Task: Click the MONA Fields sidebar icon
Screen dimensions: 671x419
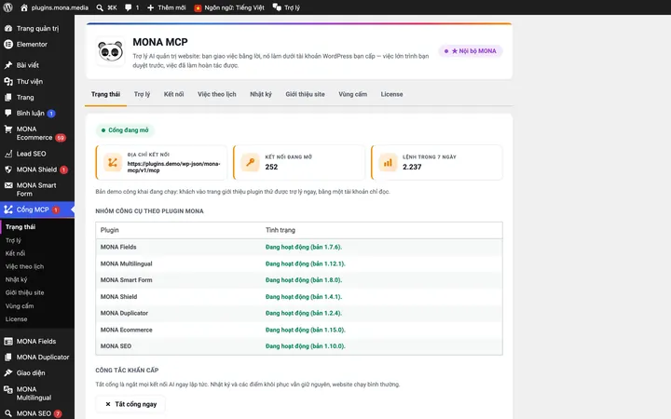Action: coord(8,341)
